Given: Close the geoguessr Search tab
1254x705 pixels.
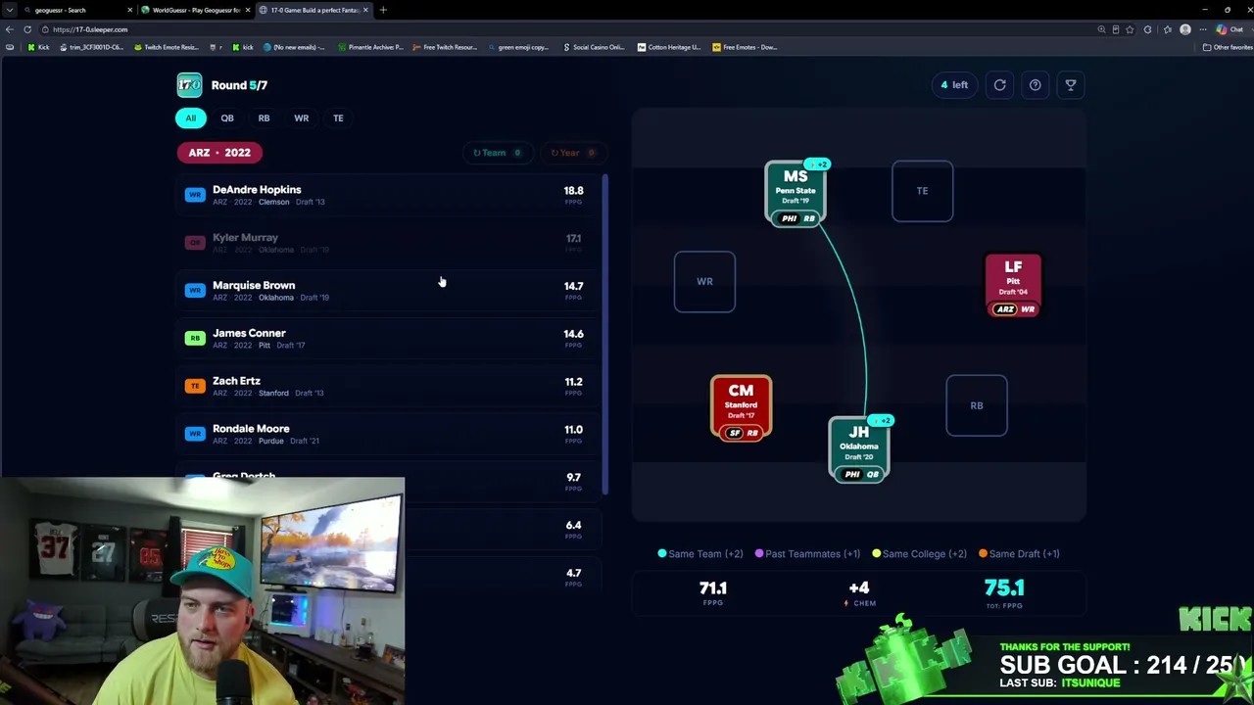Looking at the screenshot, I should pos(129,10).
